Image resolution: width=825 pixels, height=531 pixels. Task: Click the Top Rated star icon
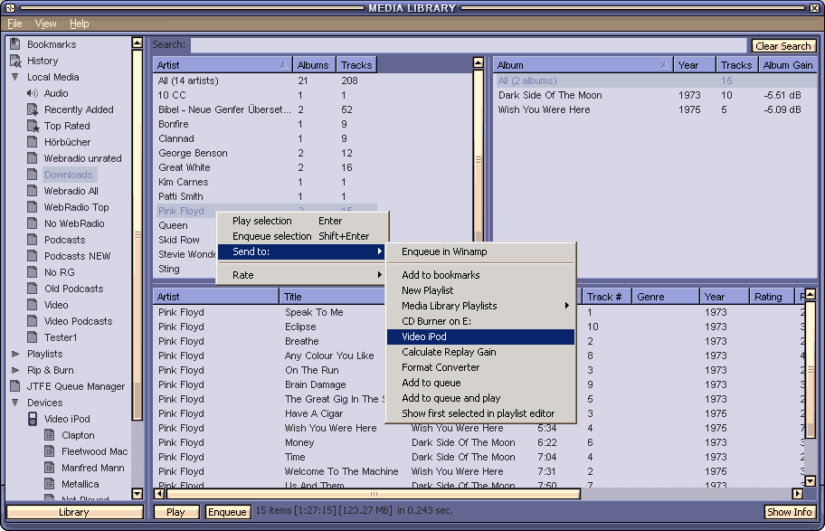click(x=33, y=126)
